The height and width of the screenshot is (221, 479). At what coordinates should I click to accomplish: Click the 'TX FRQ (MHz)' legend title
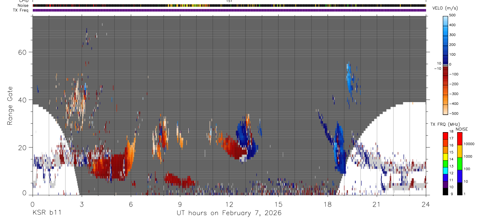click(x=444, y=124)
